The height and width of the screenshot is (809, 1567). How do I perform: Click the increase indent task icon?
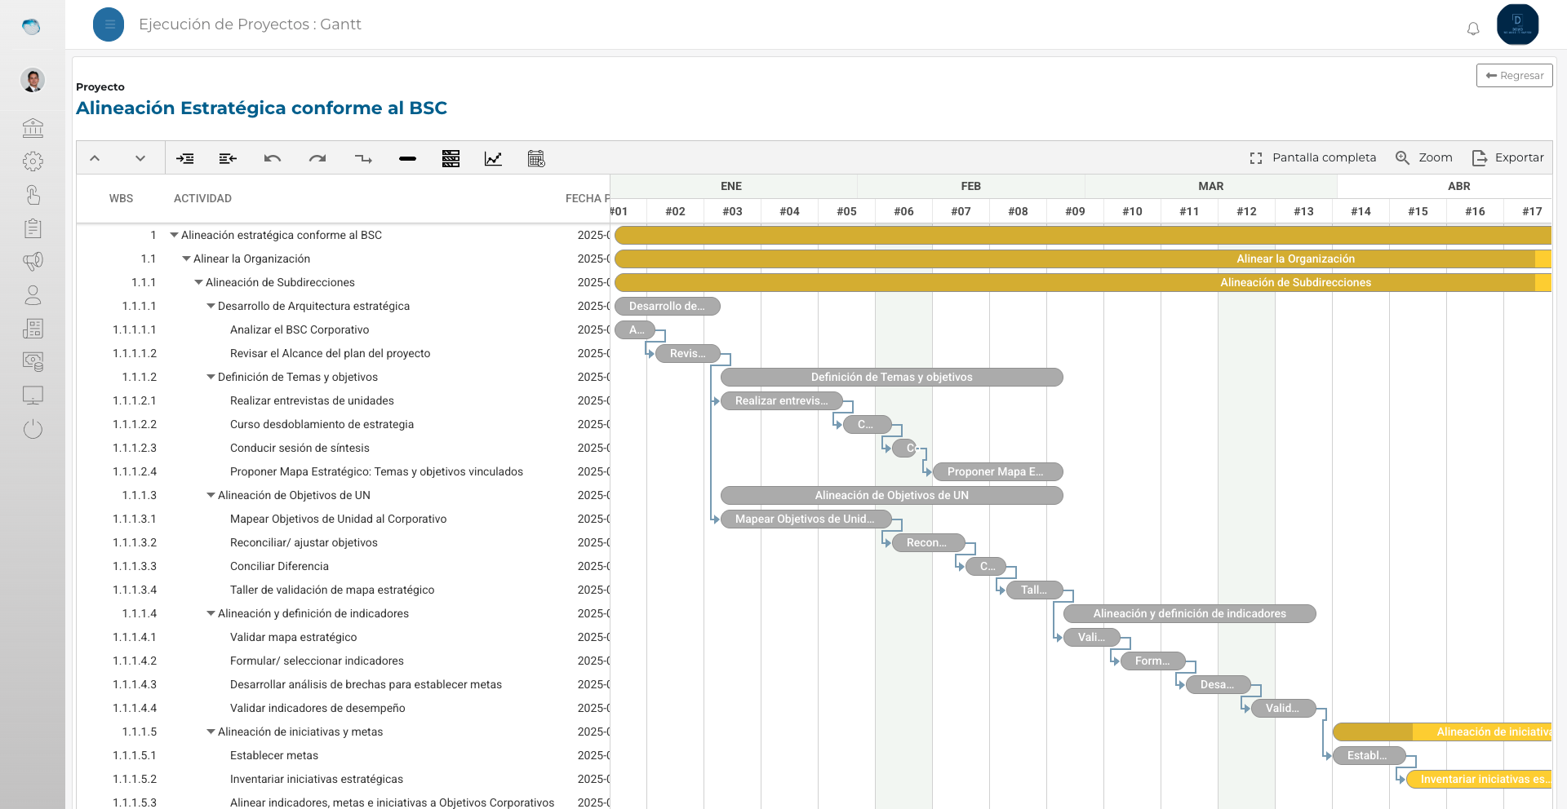[185, 158]
